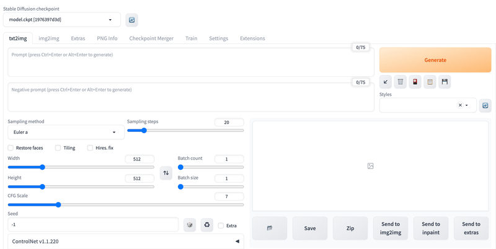Apply selected styles with the clipboard icon

[430, 82]
